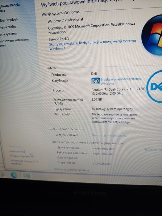Open Microsoft Edge from the taskbar

click(x=14, y=175)
